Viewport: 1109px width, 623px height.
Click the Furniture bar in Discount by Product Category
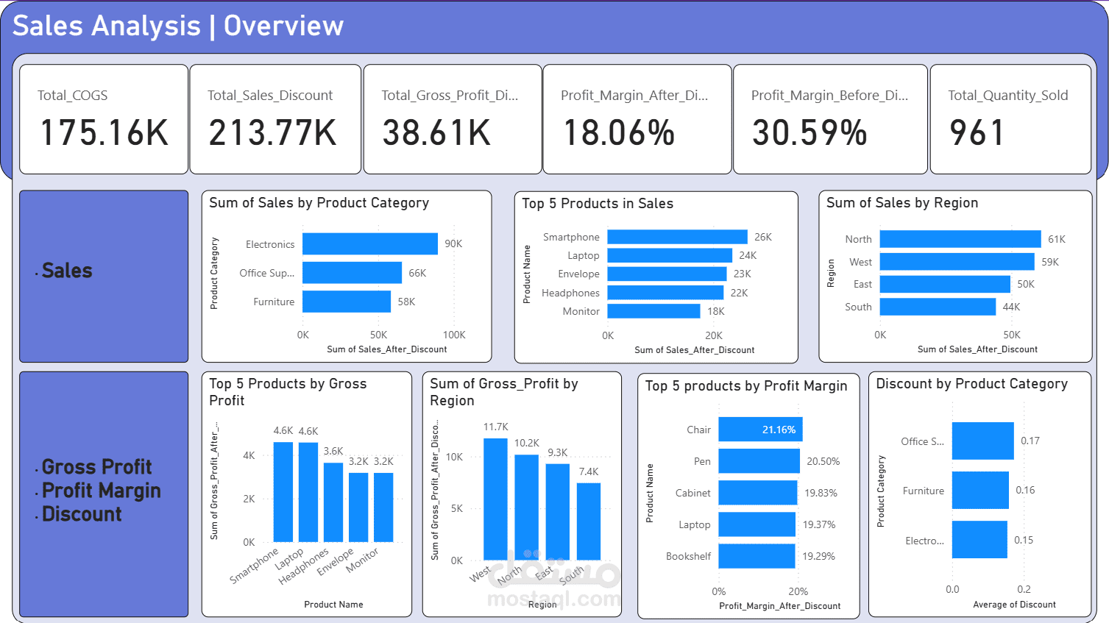(x=981, y=491)
